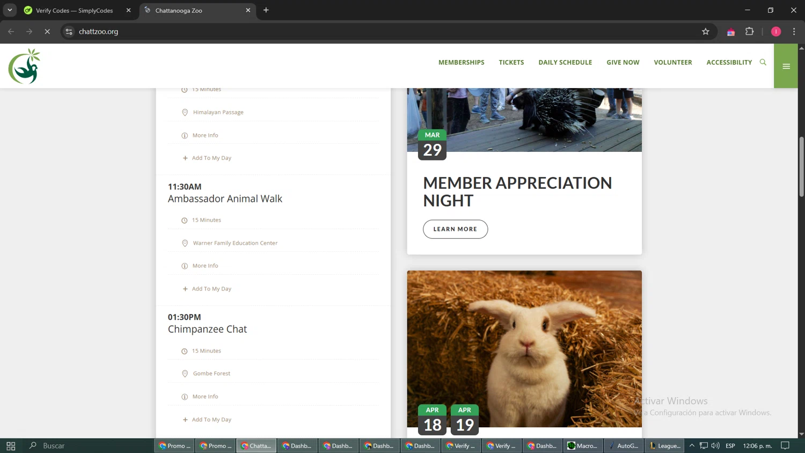Bookmark this page with star icon

coord(705,32)
